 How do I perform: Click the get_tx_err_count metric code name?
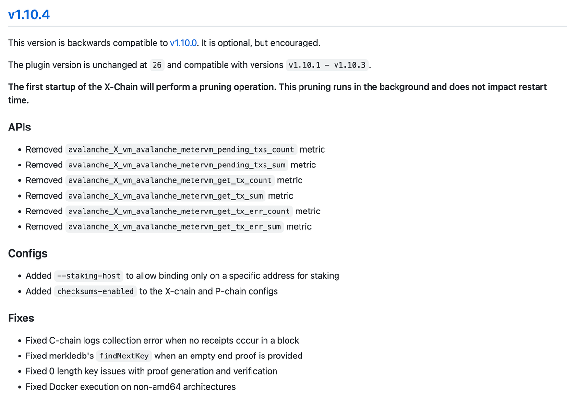(179, 212)
